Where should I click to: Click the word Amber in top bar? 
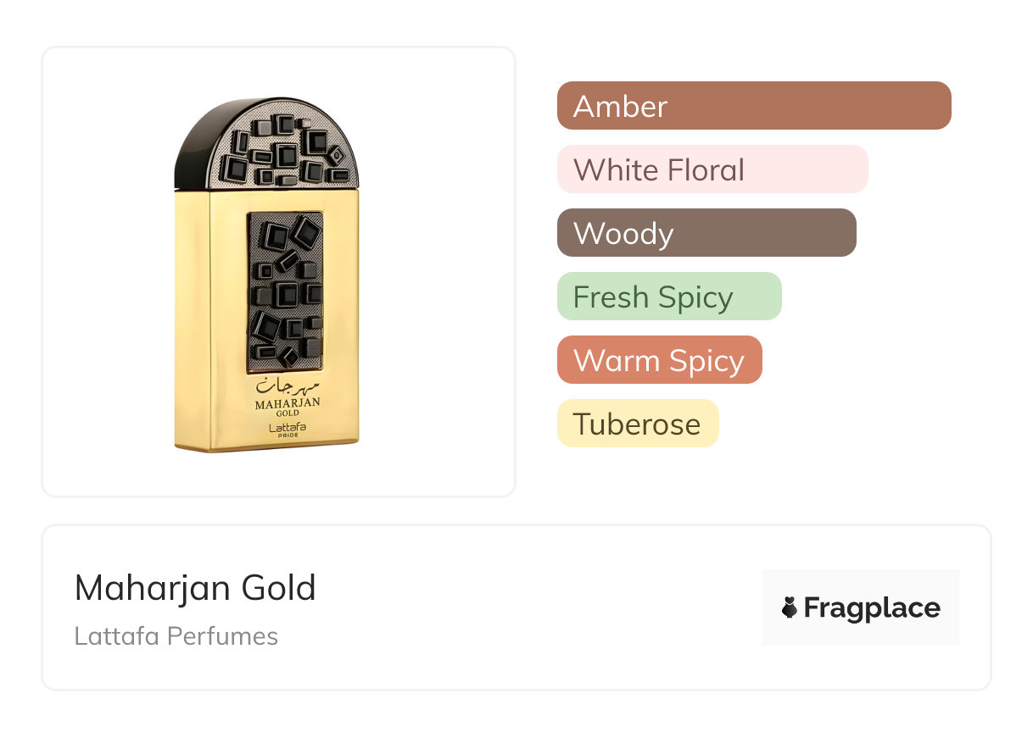620,106
